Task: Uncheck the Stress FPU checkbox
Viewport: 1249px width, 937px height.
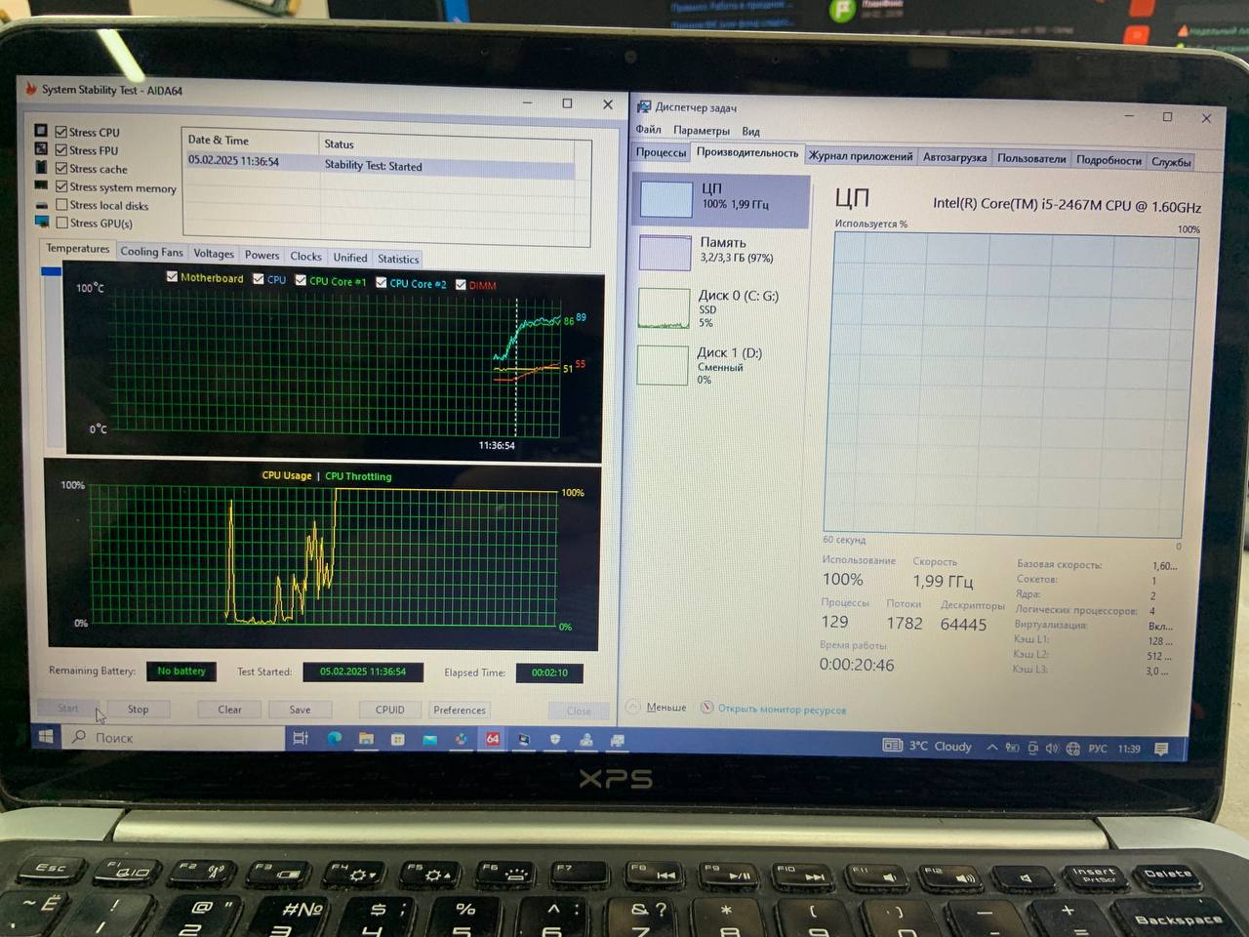Action: click(61, 150)
